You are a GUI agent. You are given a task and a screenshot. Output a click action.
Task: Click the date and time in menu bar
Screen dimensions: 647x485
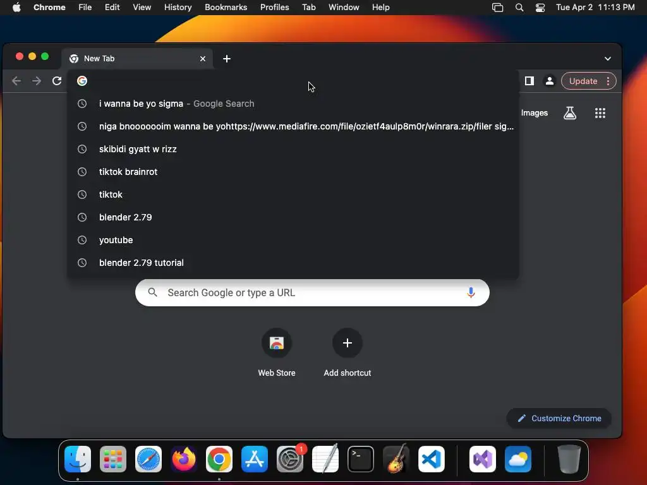pos(595,8)
